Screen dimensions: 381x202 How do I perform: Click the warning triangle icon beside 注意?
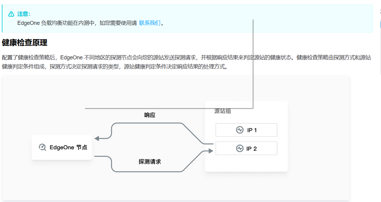pyautogui.click(x=11, y=14)
